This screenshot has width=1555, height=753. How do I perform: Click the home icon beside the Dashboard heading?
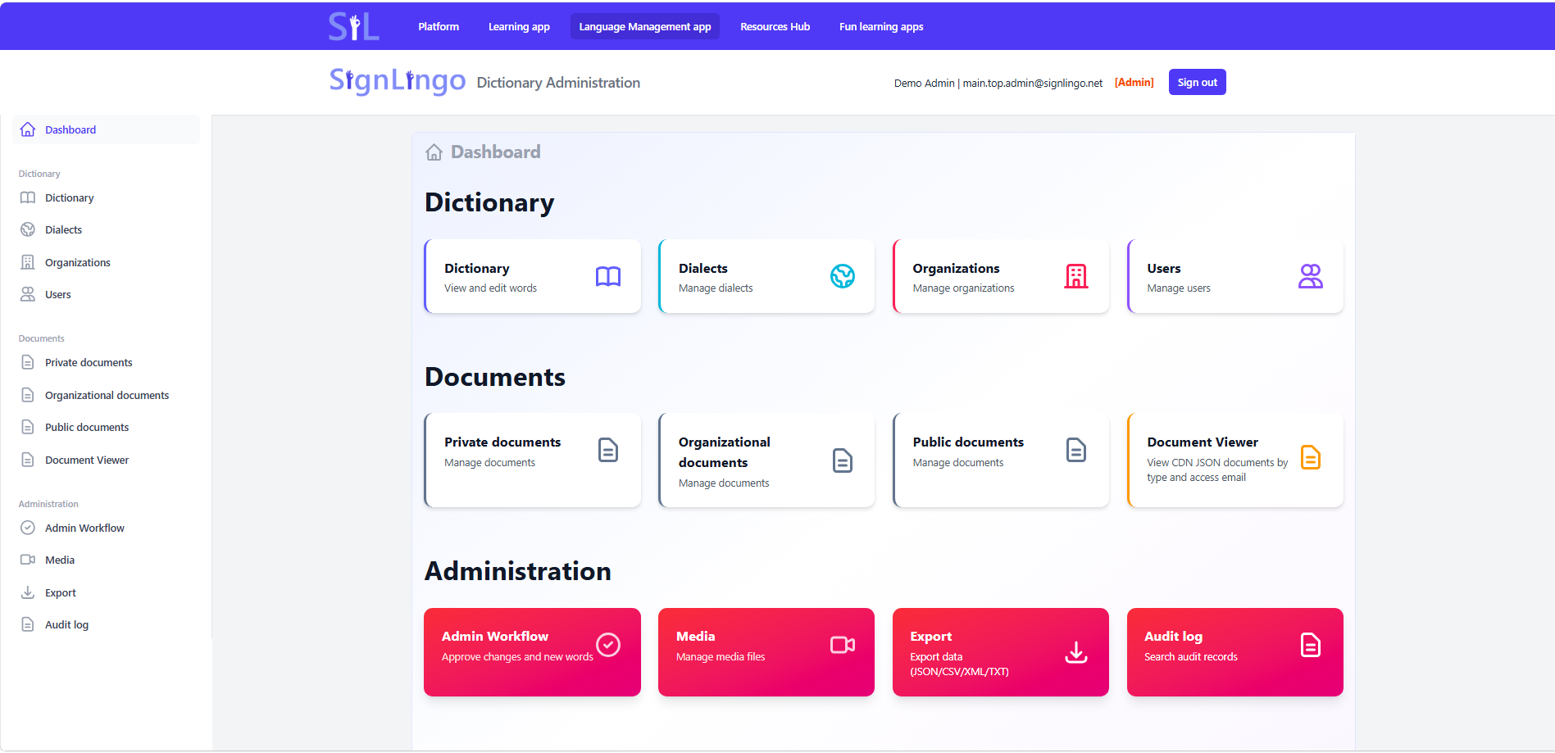pyautogui.click(x=434, y=152)
